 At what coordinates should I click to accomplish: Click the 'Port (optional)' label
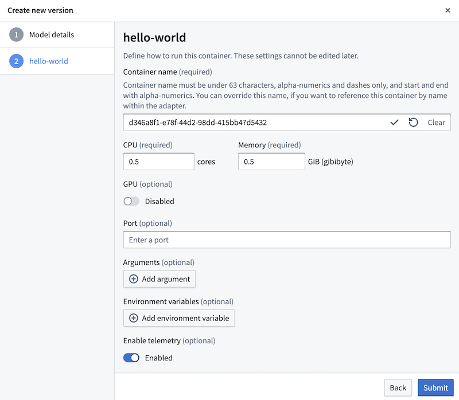[147, 223]
